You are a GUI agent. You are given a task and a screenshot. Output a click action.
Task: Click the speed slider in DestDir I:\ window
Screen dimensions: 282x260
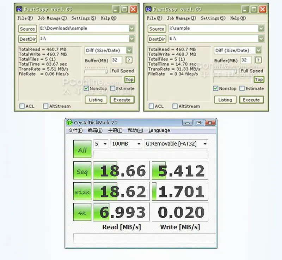pyautogui.click(x=96, y=71)
